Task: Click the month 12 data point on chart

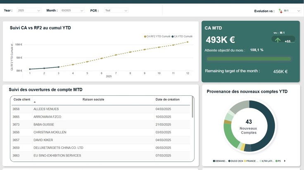Action: coord(188,42)
